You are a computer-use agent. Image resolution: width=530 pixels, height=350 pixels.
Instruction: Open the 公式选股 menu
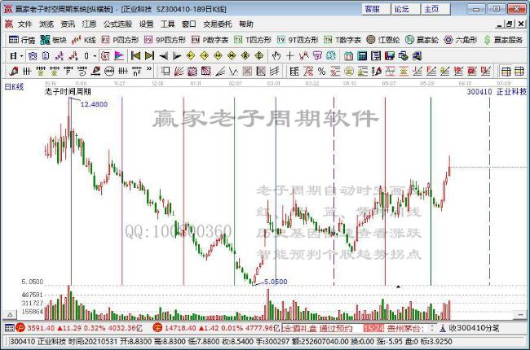pyautogui.click(x=117, y=24)
